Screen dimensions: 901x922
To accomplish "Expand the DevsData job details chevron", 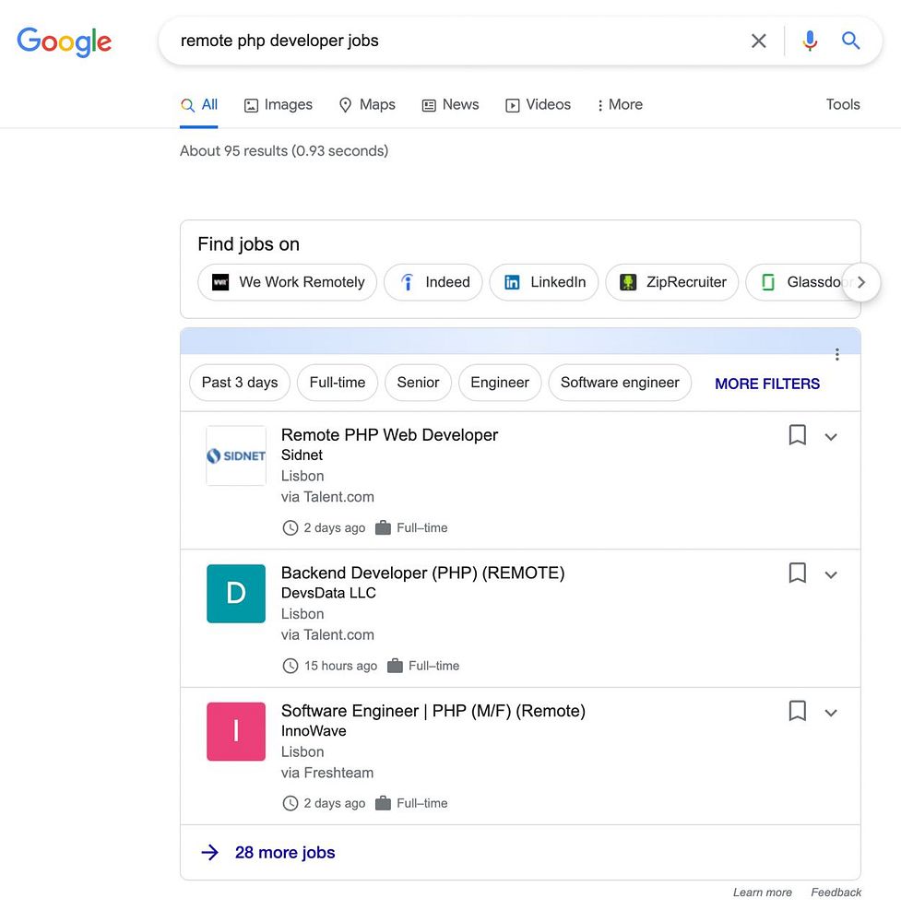I will [831, 575].
